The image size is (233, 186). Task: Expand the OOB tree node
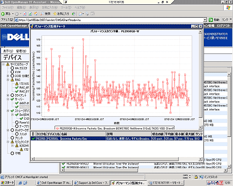(x=8, y=76)
